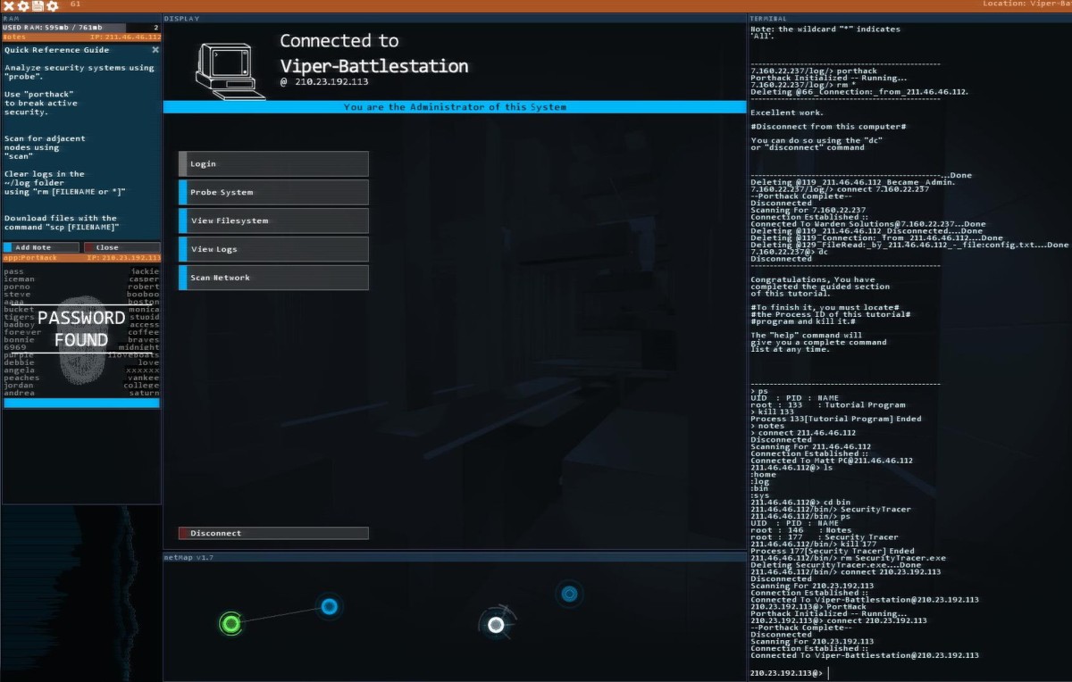Select the blue node linked to green node
1072x682 pixels.
(329, 607)
